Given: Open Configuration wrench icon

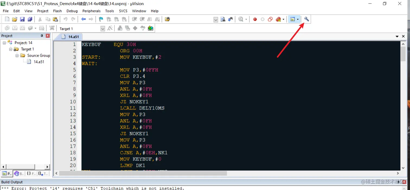Looking at the screenshot, I should tap(306, 19).
